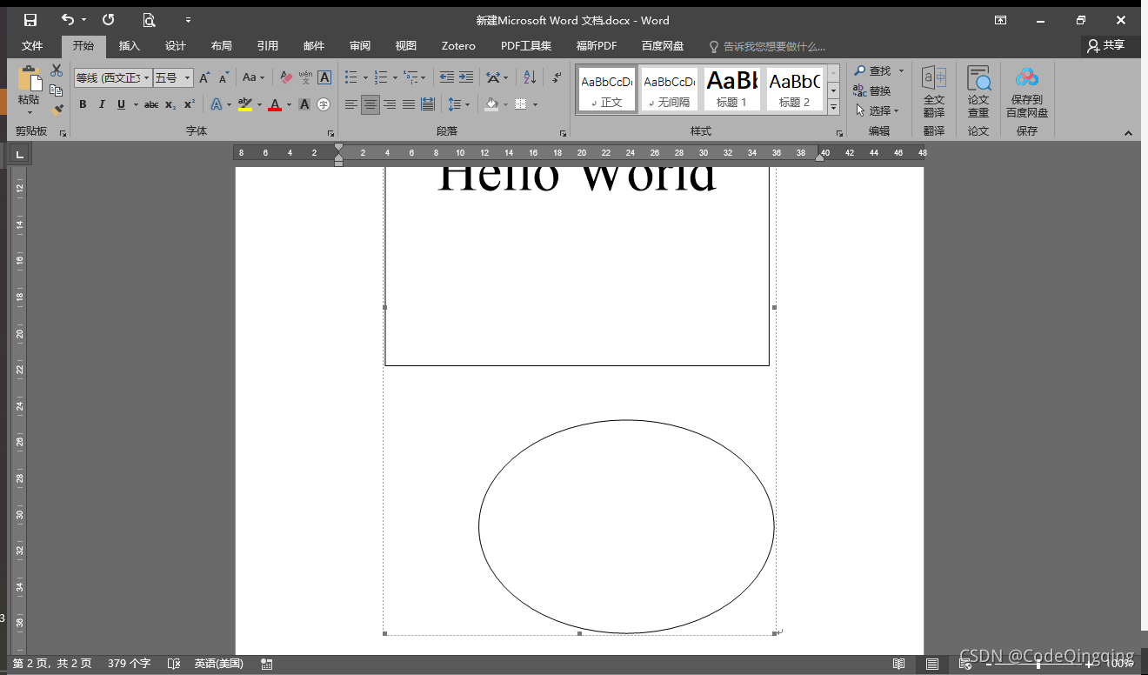
Task: Switch to the Layout (布局) tab
Action: point(222,46)
